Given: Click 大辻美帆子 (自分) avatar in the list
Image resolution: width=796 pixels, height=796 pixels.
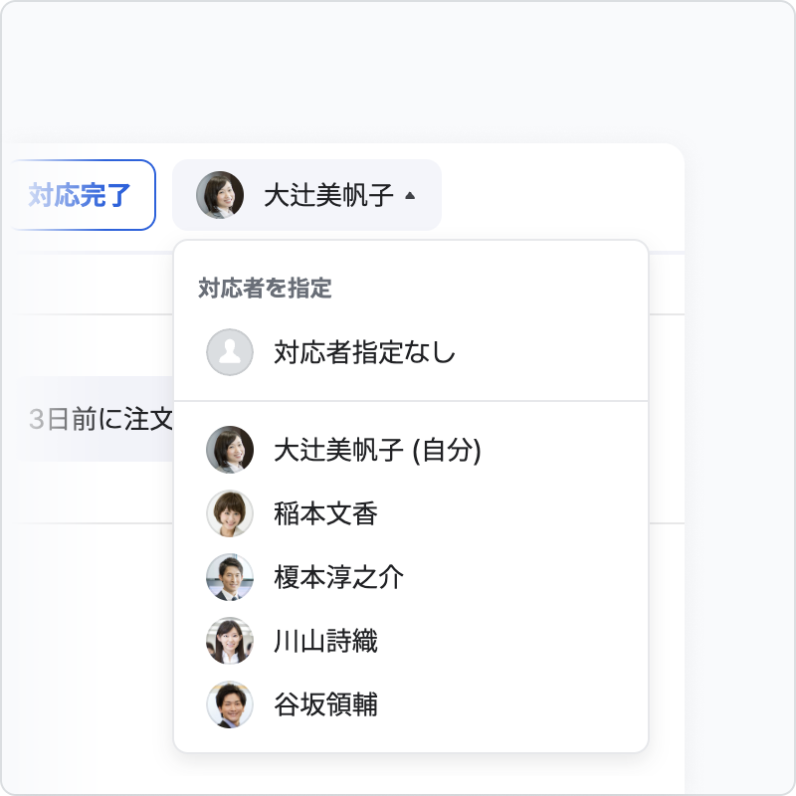Looking at the screenshot, I should pyautogui.click(x=230, y=450).
